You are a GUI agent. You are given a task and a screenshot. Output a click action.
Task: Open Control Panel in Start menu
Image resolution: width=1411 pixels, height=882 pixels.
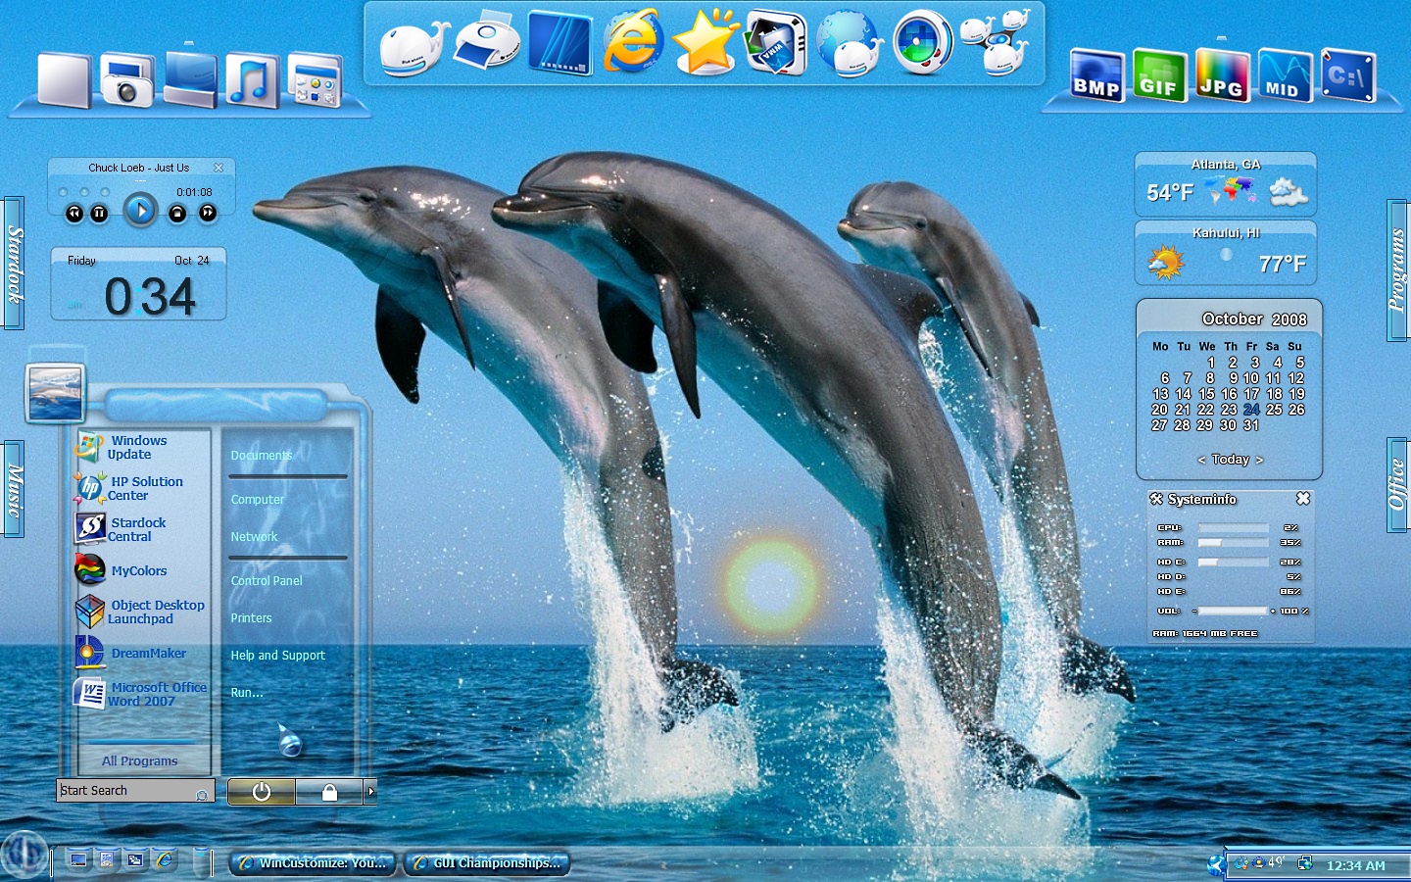[x=267, y=581]
